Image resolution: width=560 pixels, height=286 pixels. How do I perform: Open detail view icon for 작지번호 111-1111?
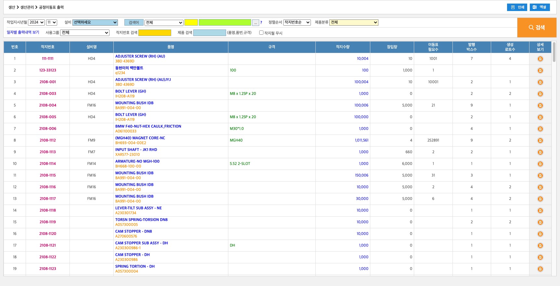(540, 59)
